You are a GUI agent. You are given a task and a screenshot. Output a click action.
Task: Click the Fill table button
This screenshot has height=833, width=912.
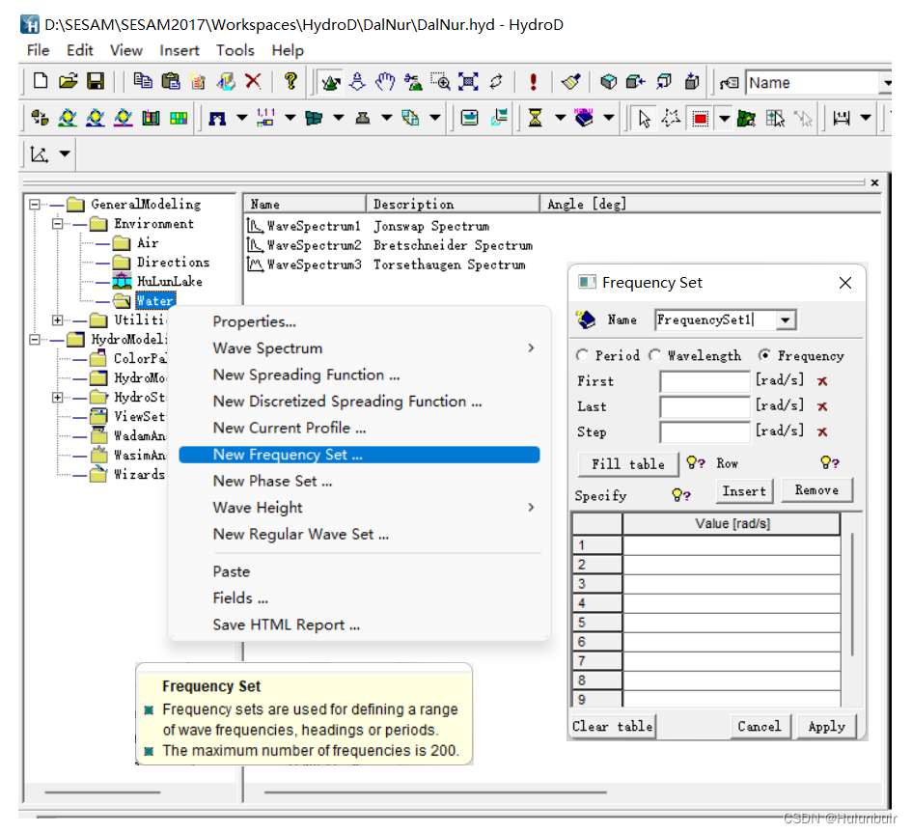(x=627, y=464)
